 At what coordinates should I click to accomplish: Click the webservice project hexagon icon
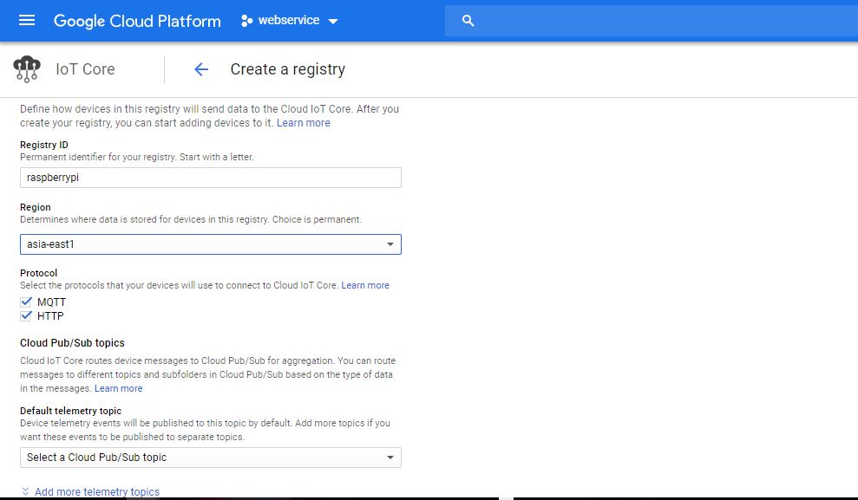tap(246, 21)
